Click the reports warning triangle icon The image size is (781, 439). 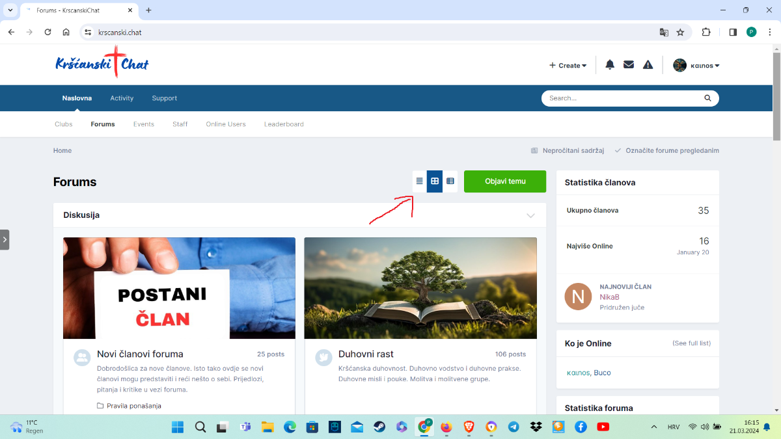(x=648, y=65)
